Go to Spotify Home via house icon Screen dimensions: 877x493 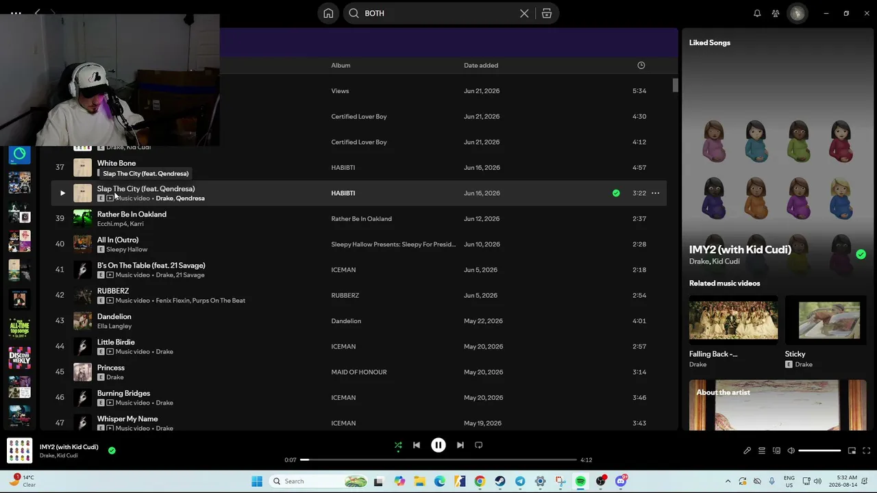point(328,13)
